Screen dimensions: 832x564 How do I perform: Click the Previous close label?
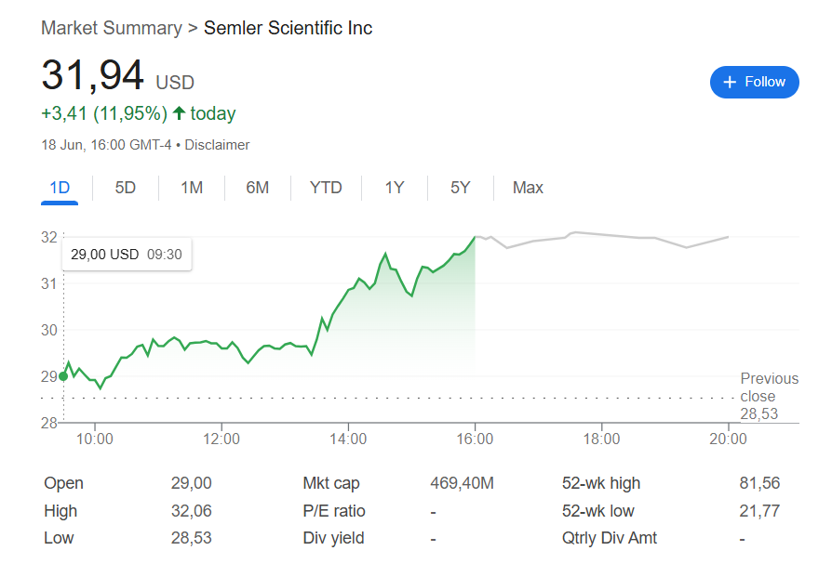pos(769,387)
